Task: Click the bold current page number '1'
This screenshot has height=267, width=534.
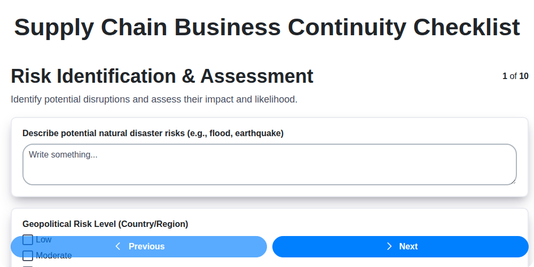Action: tap(505, 76)
